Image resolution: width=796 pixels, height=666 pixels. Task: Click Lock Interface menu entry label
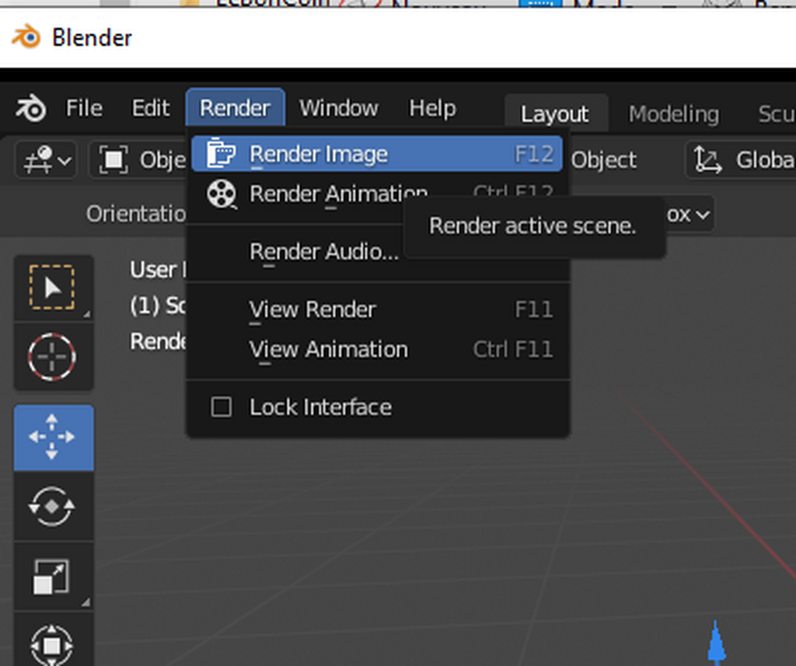click(x=320, y=407)
